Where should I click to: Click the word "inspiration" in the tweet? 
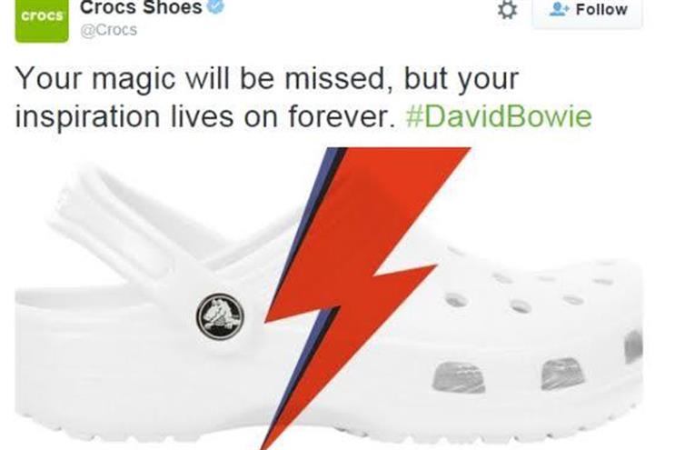[x=87, y=117]
